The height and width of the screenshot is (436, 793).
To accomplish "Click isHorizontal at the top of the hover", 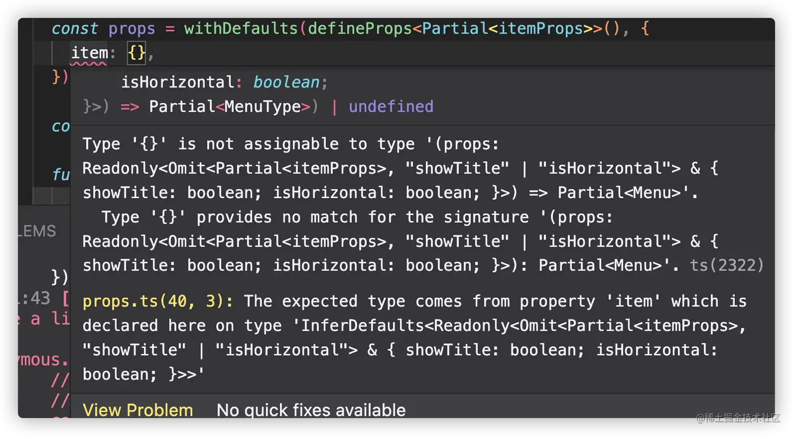I will [x=178, y=82].
